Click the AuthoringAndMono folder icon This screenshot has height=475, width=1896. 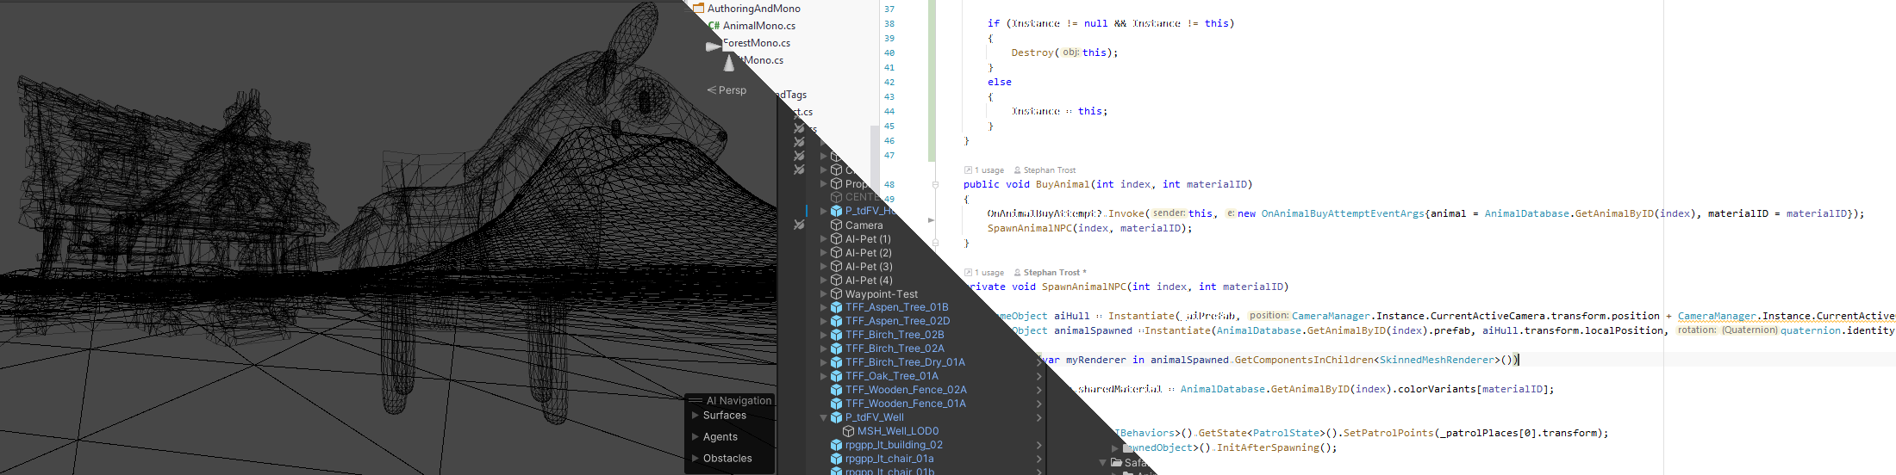point(699,9)
